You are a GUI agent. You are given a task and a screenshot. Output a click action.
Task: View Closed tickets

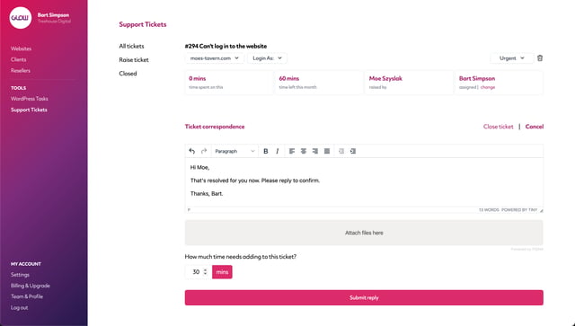click(x=128, y=74)
